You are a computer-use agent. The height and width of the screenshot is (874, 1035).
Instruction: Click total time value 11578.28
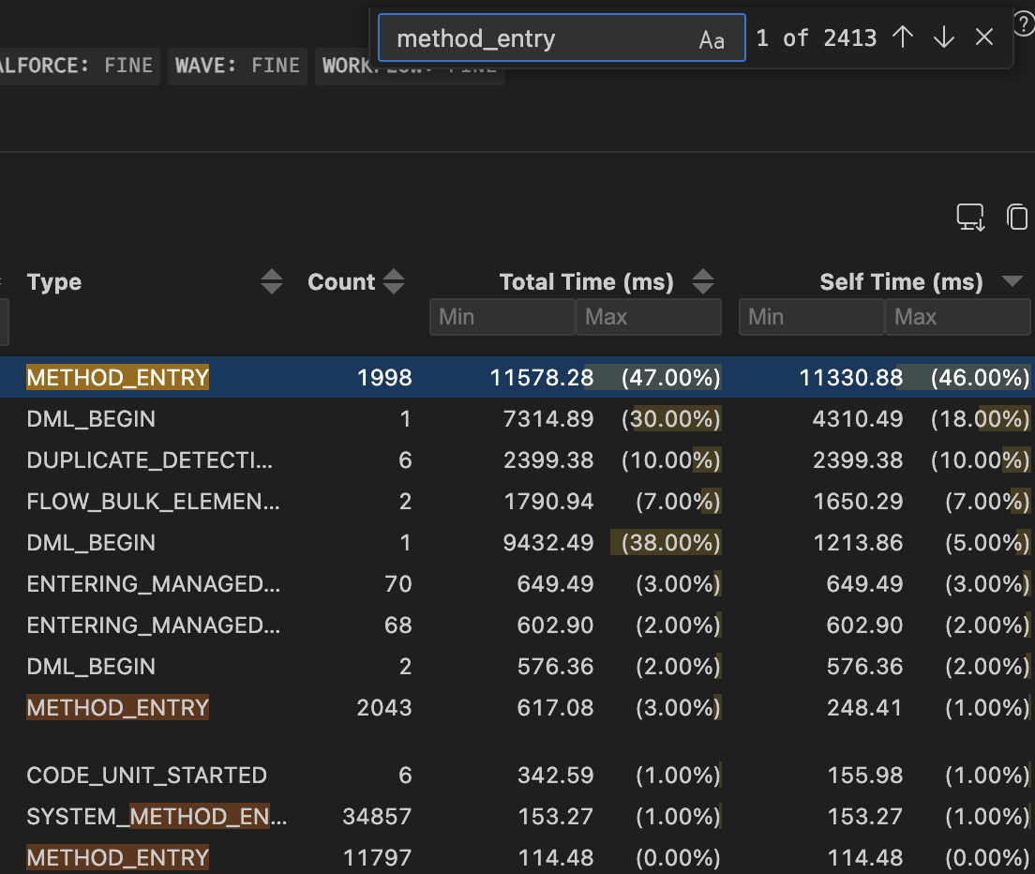tap(541, 378)
